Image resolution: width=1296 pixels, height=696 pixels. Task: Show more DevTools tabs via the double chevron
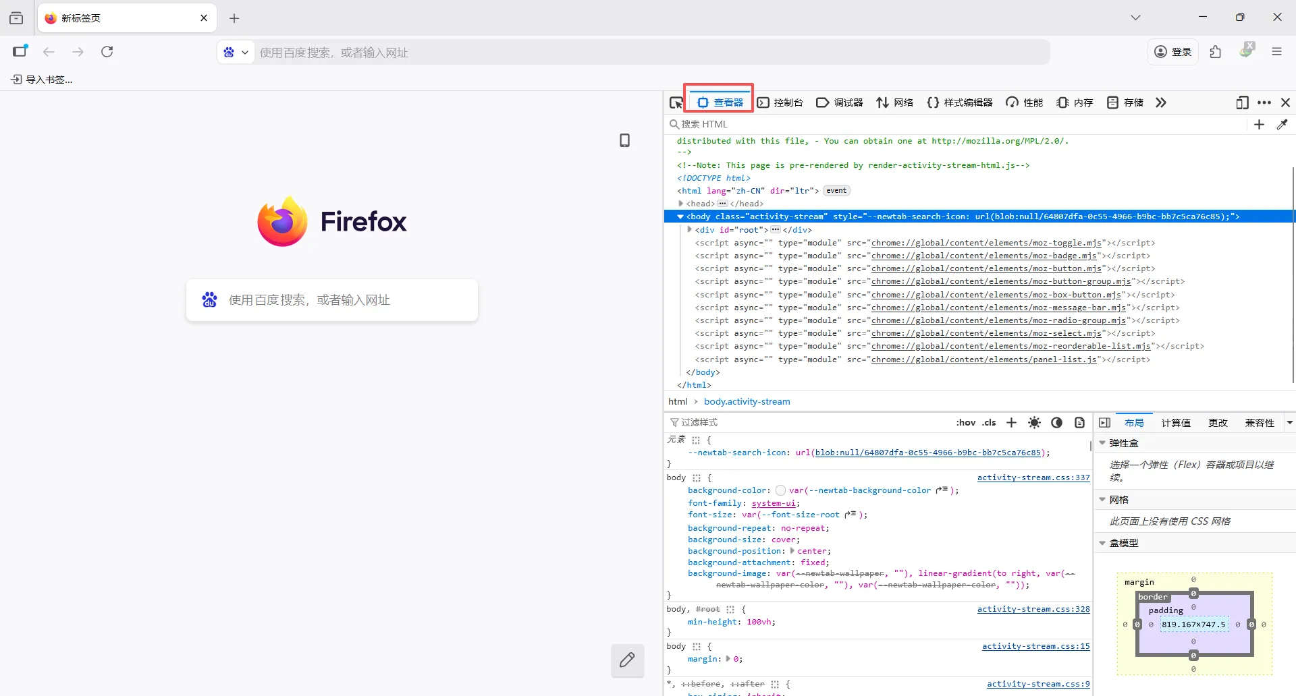[x=1160, y=103]
